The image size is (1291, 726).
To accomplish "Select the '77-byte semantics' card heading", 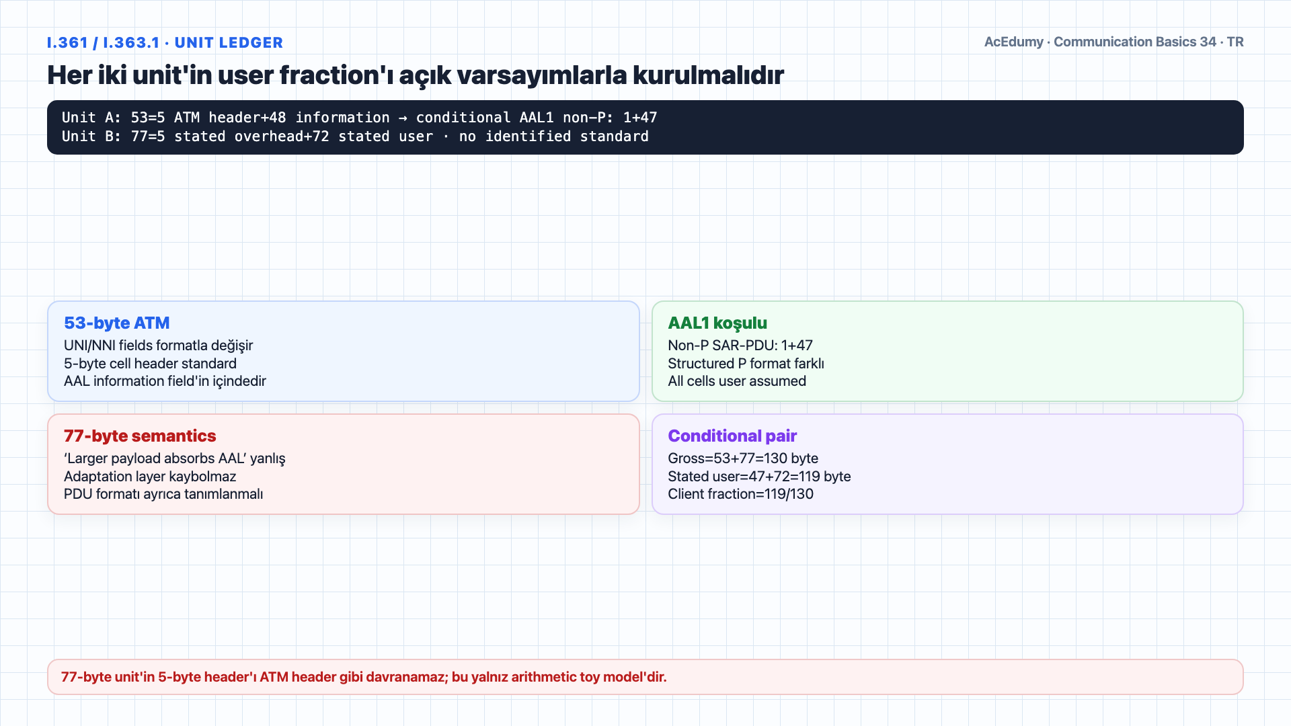I will tap(140, 436).
